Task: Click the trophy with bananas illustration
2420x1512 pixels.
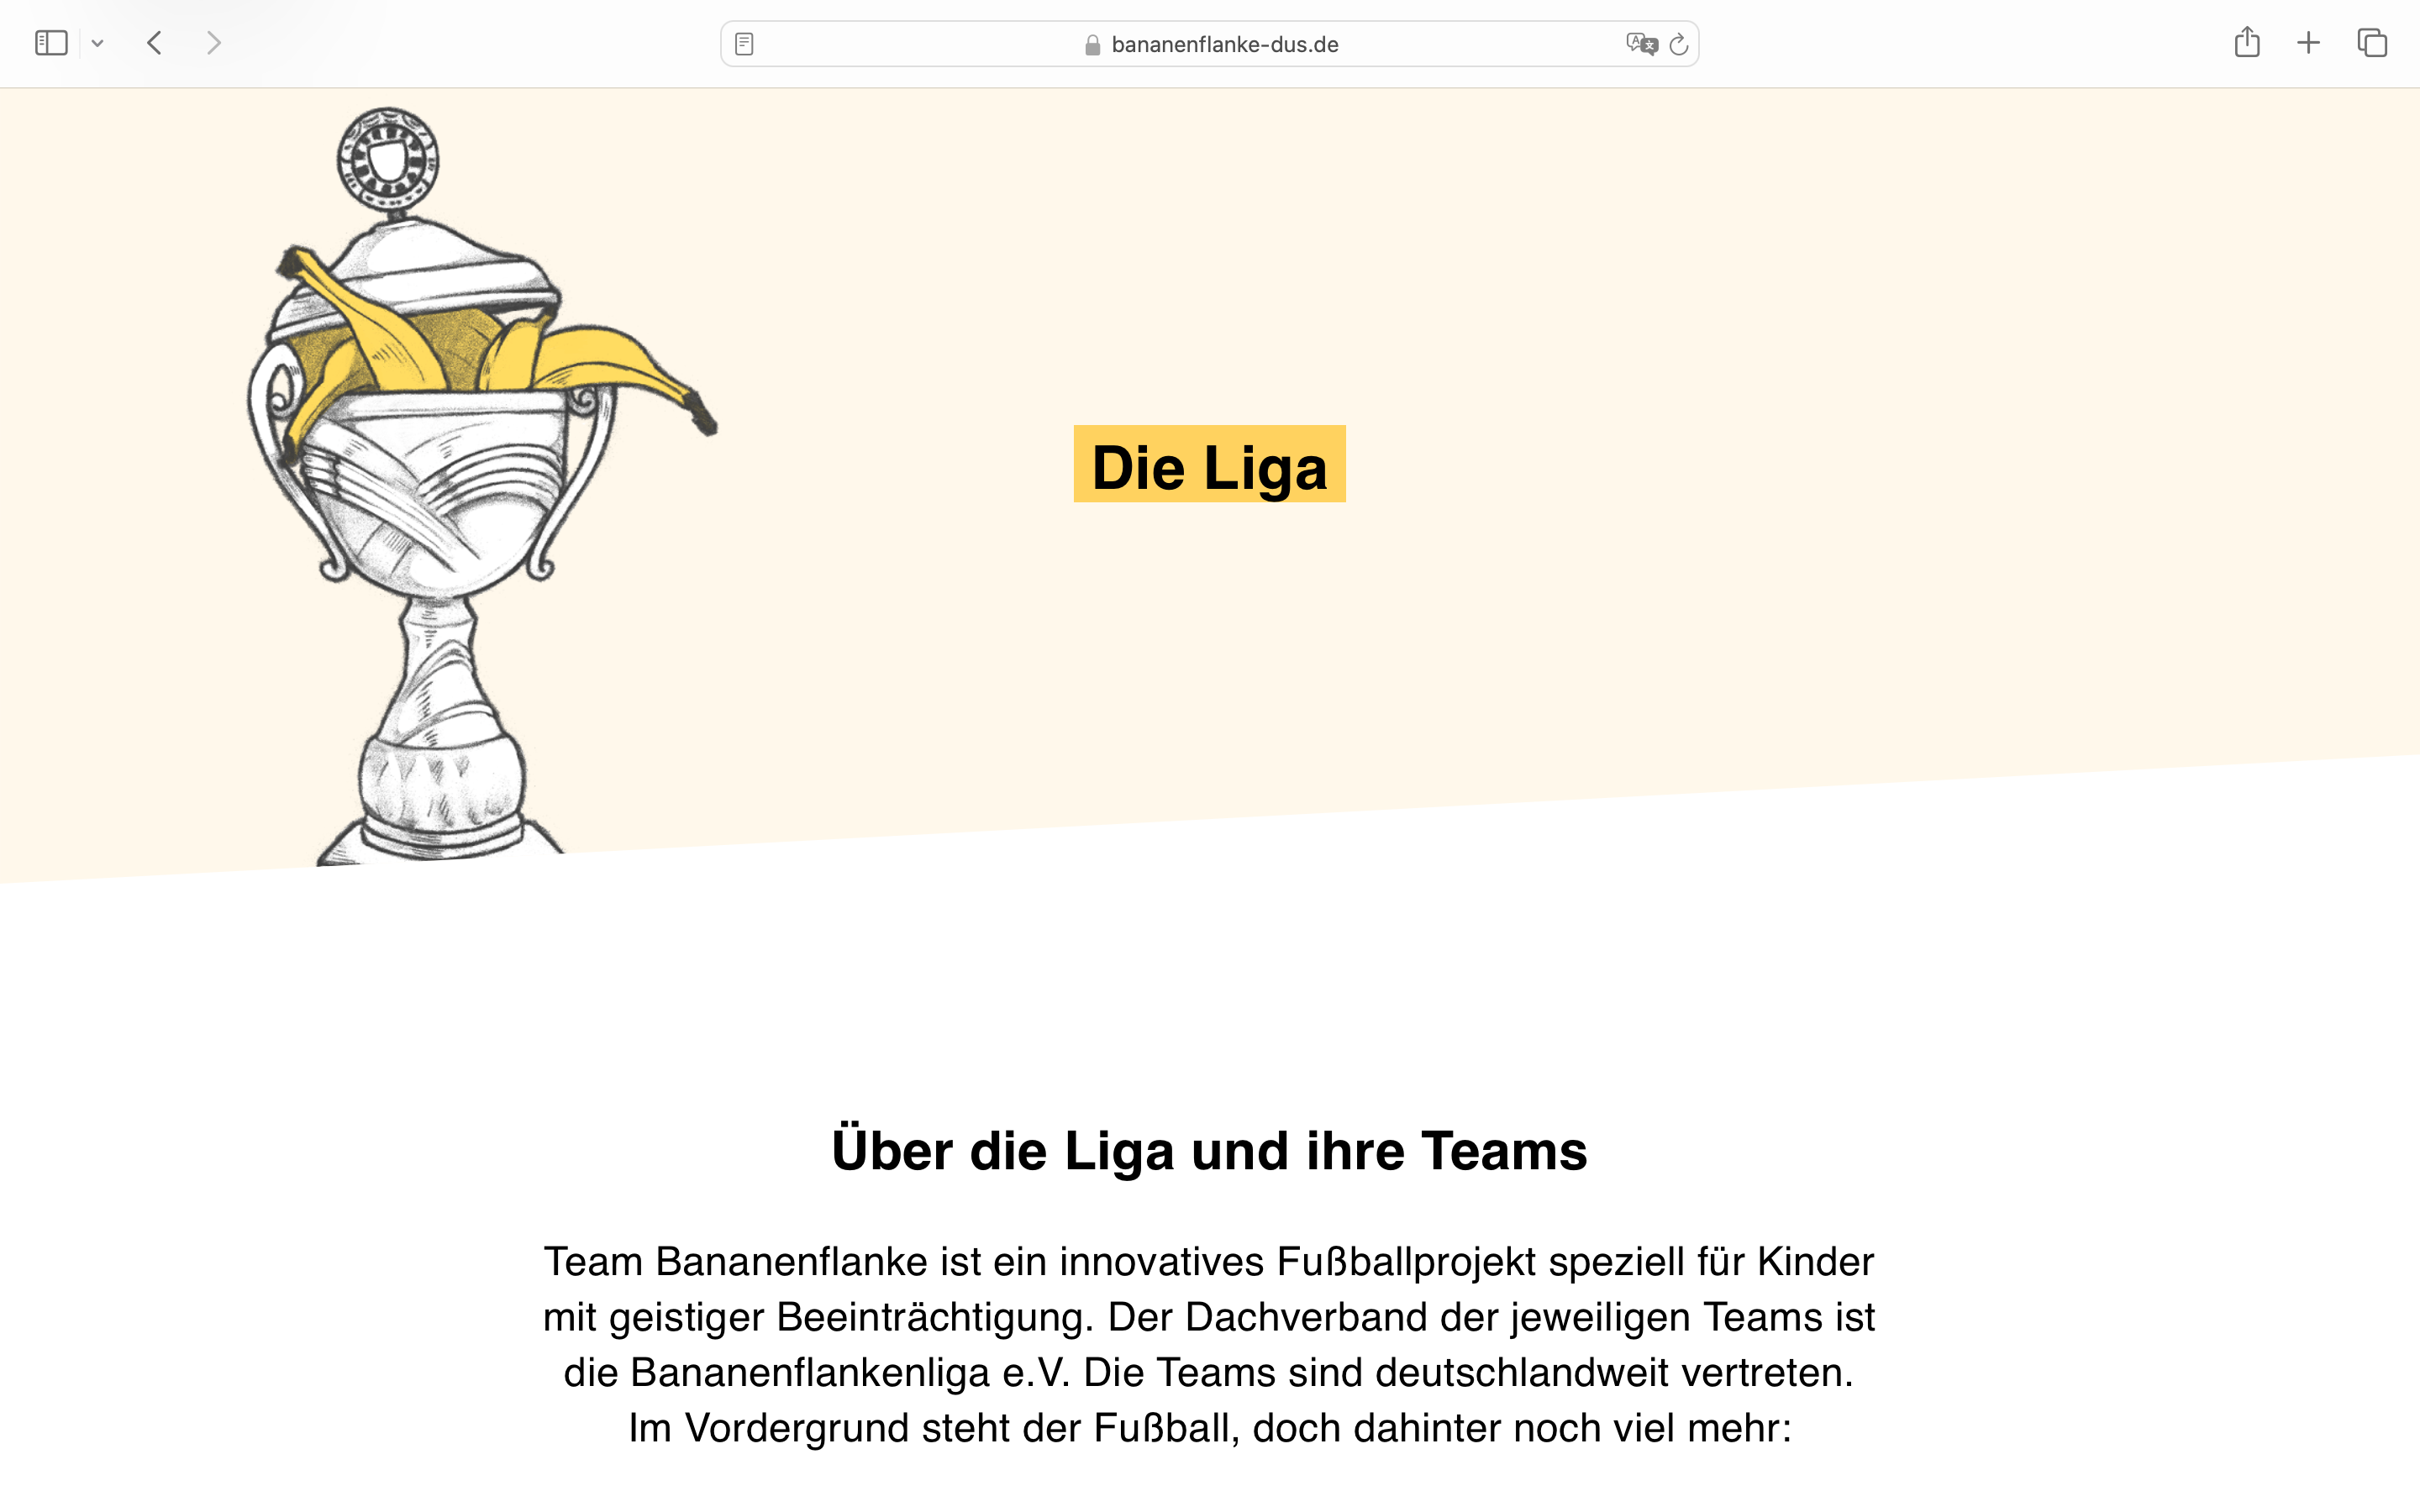Action: tap(481, 486)
